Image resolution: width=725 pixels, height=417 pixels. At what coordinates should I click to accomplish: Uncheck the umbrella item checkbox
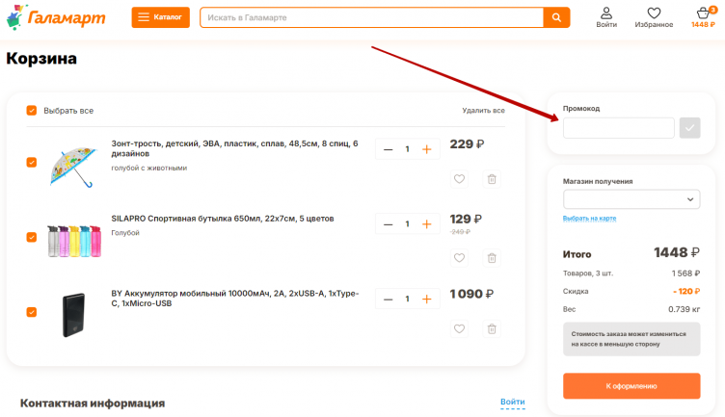32,162
